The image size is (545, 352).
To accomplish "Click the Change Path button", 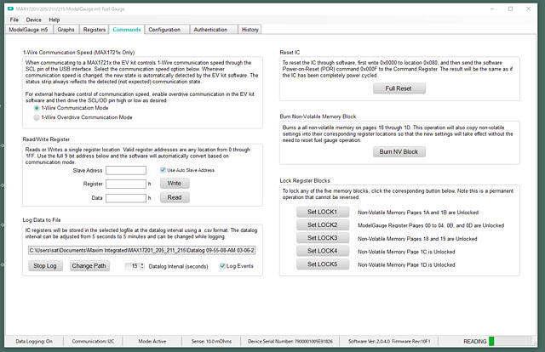I will tap(89, 265).
